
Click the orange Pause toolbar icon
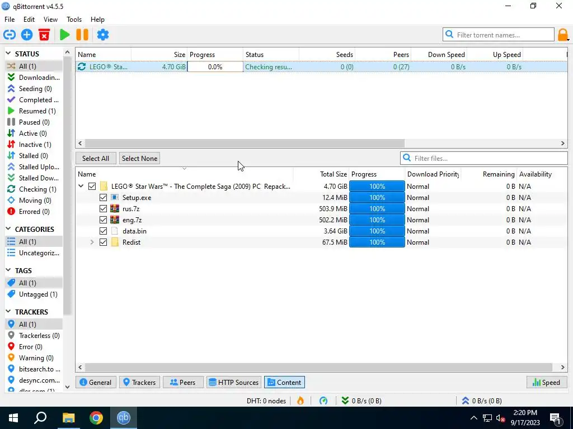[82, 35]
